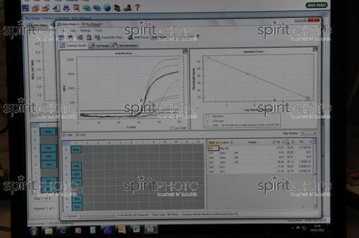Toggle the FAM fluorophore checkbox
The height and width of the screenshot is (238, 359).
click(x=64, y=135)
